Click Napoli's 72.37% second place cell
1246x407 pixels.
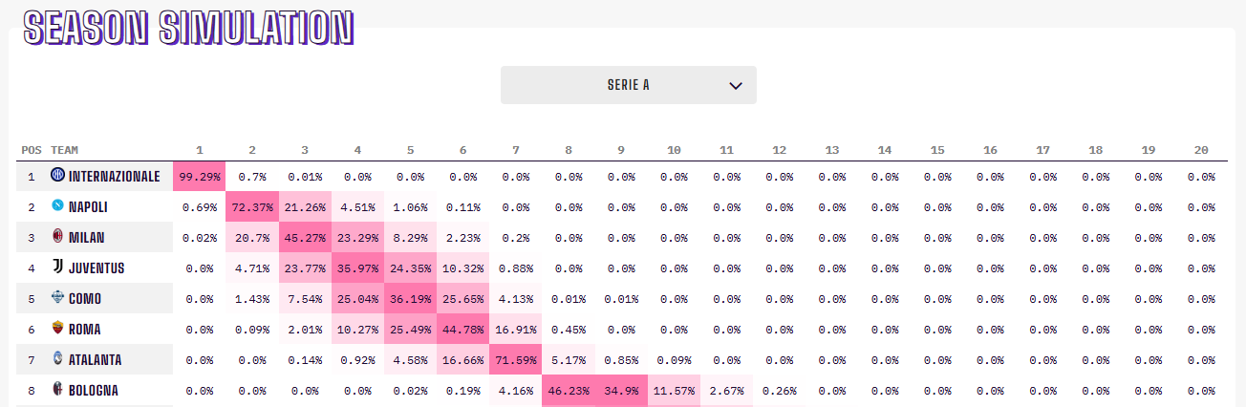pos(252,207)
